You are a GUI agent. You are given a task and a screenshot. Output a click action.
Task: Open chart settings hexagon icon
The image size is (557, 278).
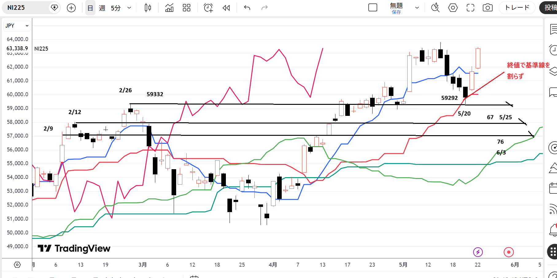click(x=453, y=8)
